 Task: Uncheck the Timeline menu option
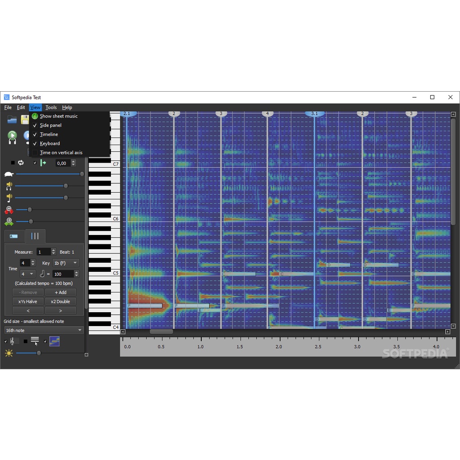coord(49,134)
